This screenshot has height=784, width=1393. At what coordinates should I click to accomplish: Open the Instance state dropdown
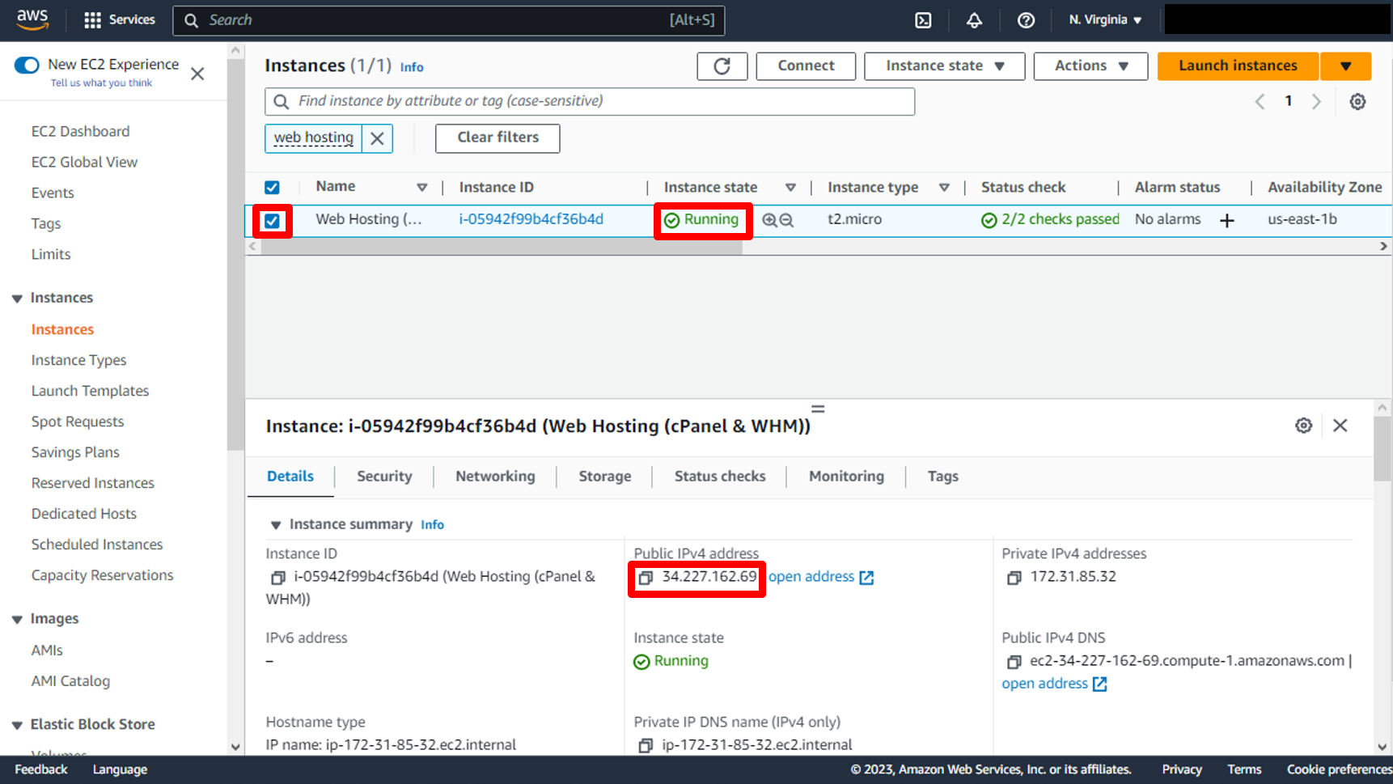944,66
